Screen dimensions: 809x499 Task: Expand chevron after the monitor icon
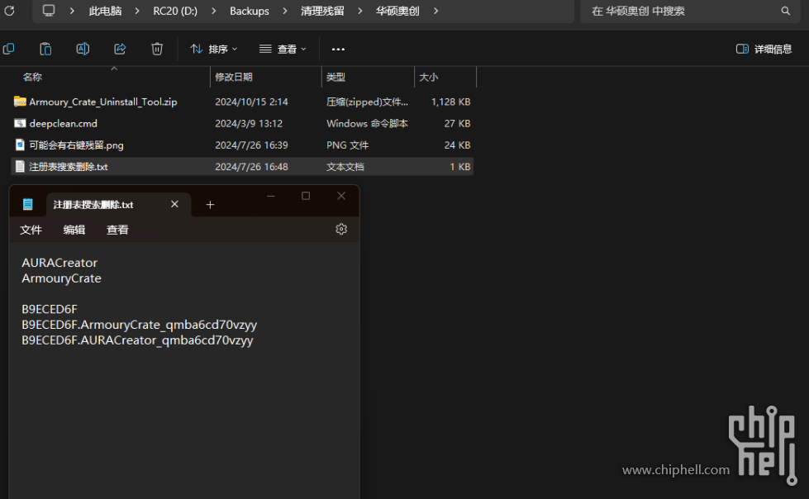72,11
